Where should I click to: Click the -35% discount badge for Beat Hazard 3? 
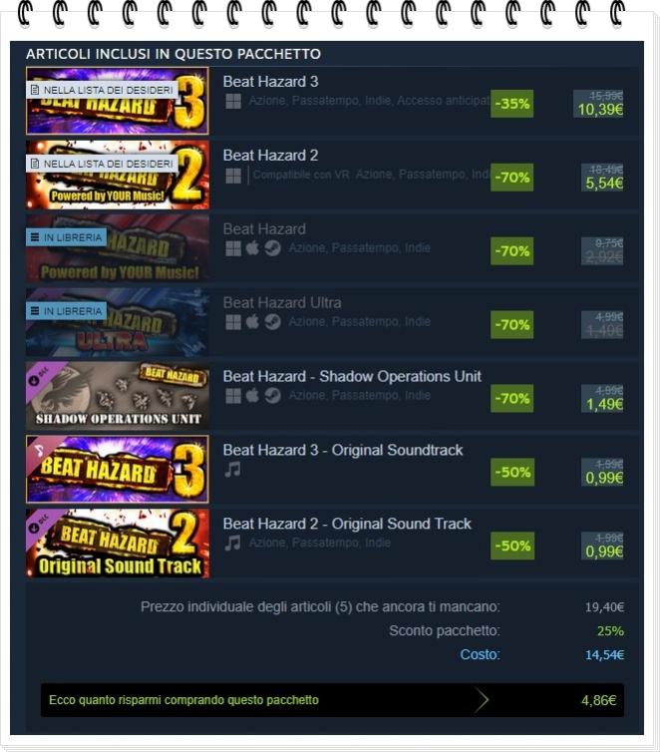point(511,104)
